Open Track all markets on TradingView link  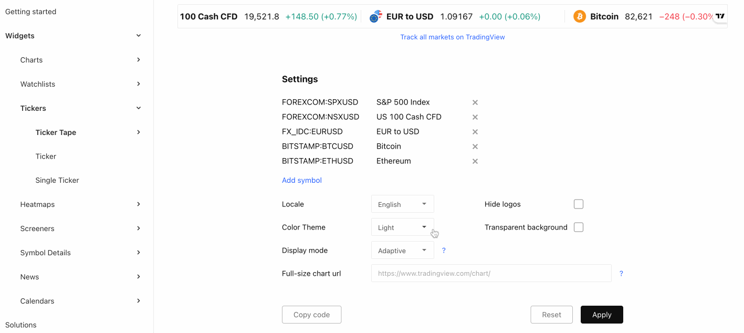coord(453,37)
